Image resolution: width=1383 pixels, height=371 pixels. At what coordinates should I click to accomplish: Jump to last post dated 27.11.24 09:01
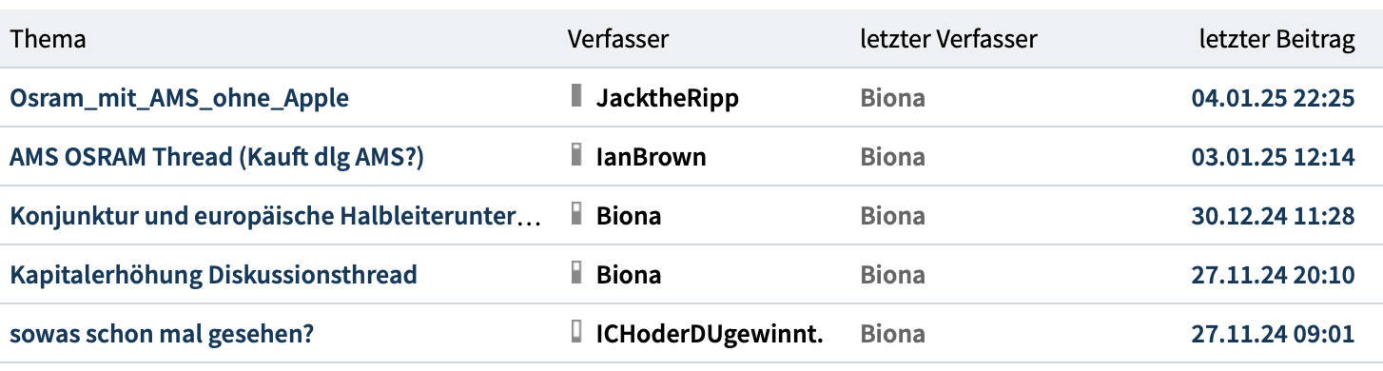coord(1273,334)
